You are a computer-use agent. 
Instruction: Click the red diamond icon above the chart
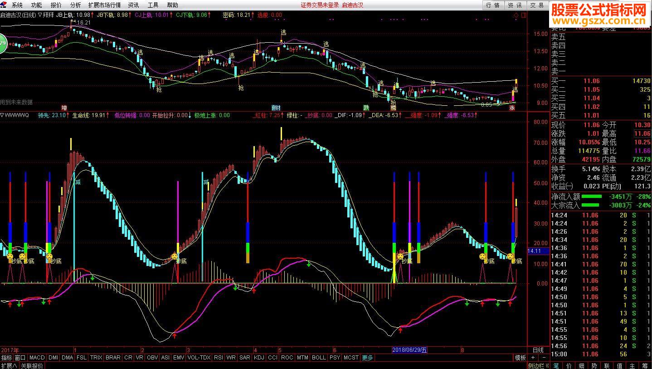tap(516, 15)
